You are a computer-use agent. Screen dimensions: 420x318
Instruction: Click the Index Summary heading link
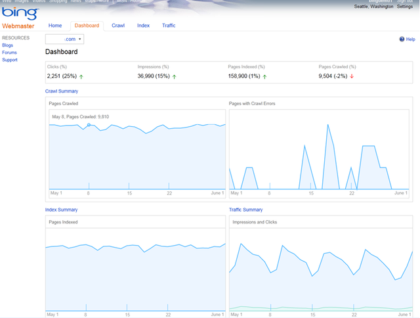pyautogui.click(x=61, y=210)
